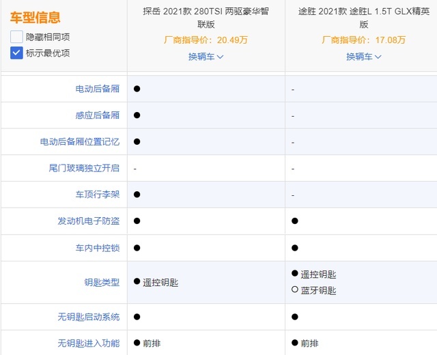Open 换辆车 dropdown under 途胜 2021款
The height and width of the screenshot is (355, 437).
point(364,57)
